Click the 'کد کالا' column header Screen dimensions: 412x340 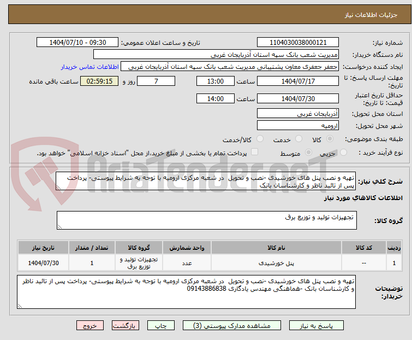[x=363, y=248]
